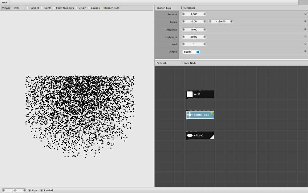Open the Amount row options arrow

(x=305, y=14)
